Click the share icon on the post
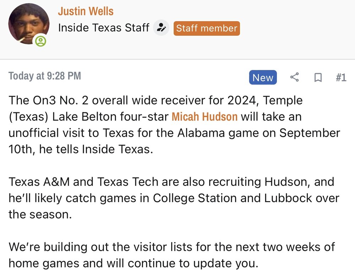Image resolution: width=355 pixels, height=277 pixels. [x=294, y=77]
